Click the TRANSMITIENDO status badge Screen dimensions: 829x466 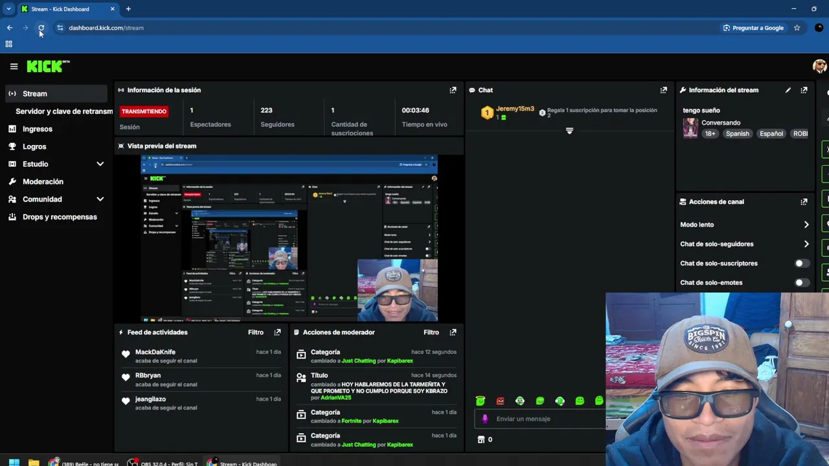point(144,111)
